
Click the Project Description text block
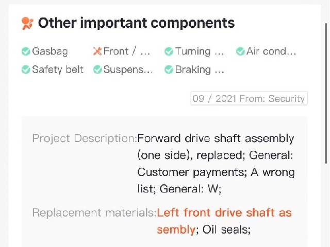pos(216,164)
